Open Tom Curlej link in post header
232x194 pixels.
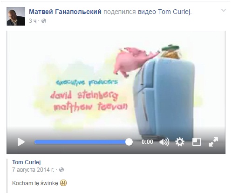click(x=175, y=12)
